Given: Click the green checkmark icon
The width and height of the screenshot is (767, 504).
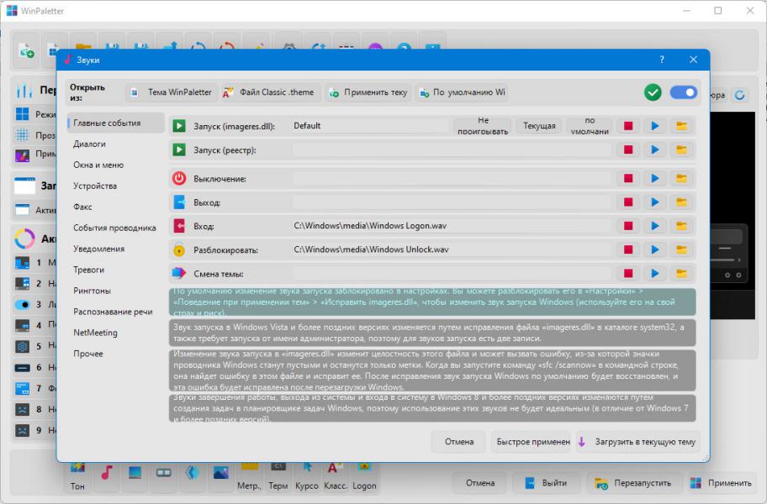Looking at the screenshot, I should [x=653, y=92].
